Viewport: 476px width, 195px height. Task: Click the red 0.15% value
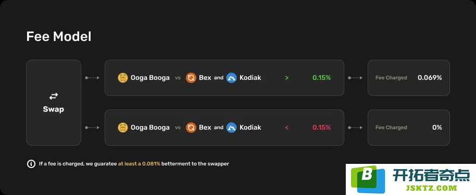point(321,128)
